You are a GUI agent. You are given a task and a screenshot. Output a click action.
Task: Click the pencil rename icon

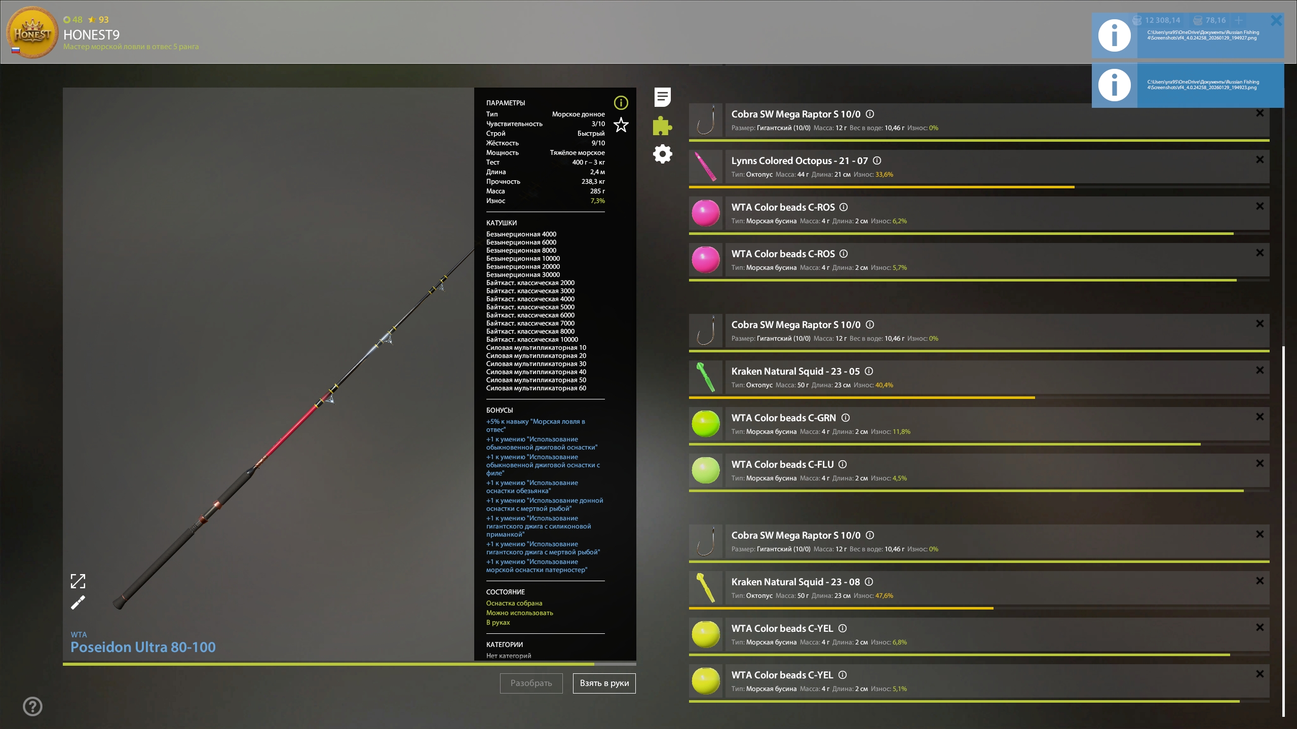(x=78, y=602)
